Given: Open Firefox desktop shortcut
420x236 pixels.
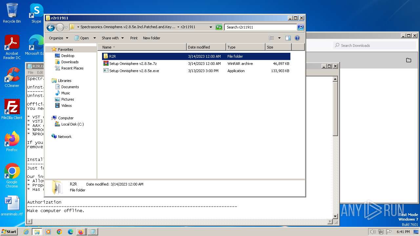Looking at the screenshot, I should [12, 142].
